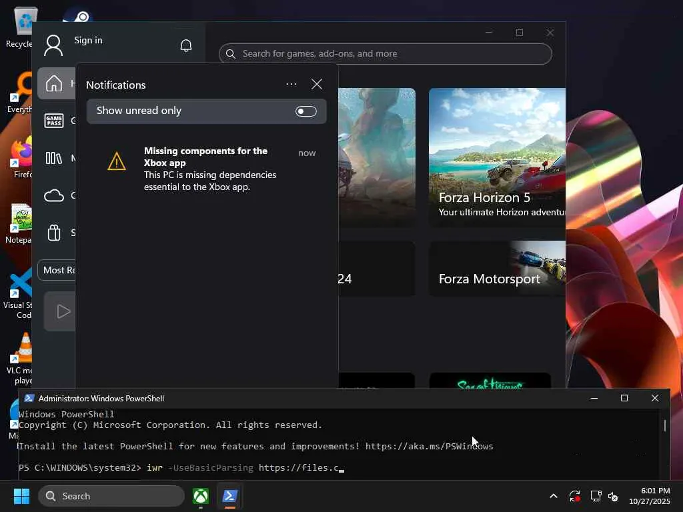
Task: Focus the Search for games field
Action: pos(385,54)
